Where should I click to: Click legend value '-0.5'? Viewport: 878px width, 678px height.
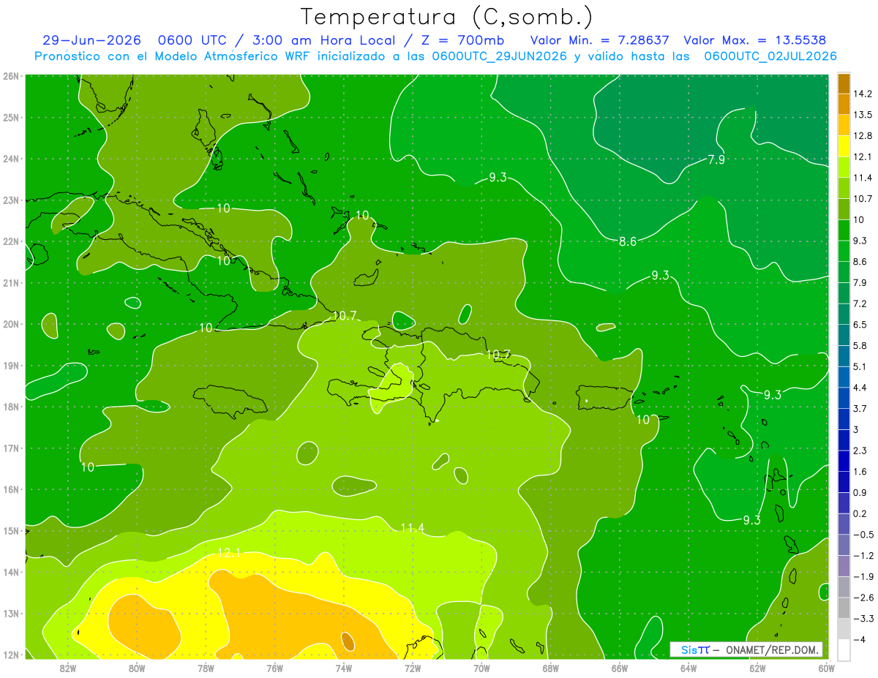tap(863, 535)
